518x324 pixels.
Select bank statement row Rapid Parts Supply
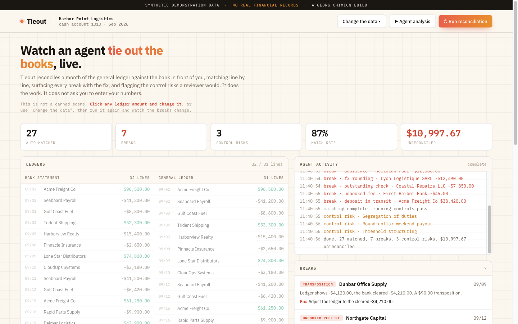click(x=87, y=312)
